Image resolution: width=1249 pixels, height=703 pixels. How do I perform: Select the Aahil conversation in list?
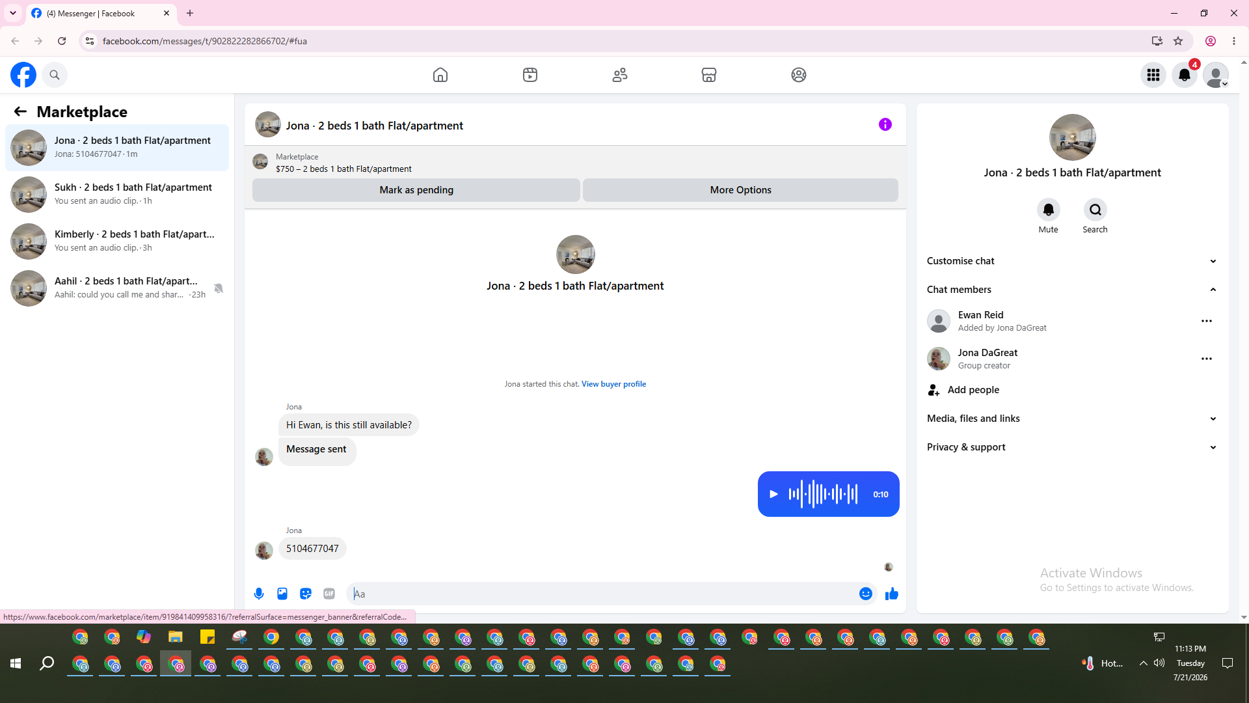[117, 288]
